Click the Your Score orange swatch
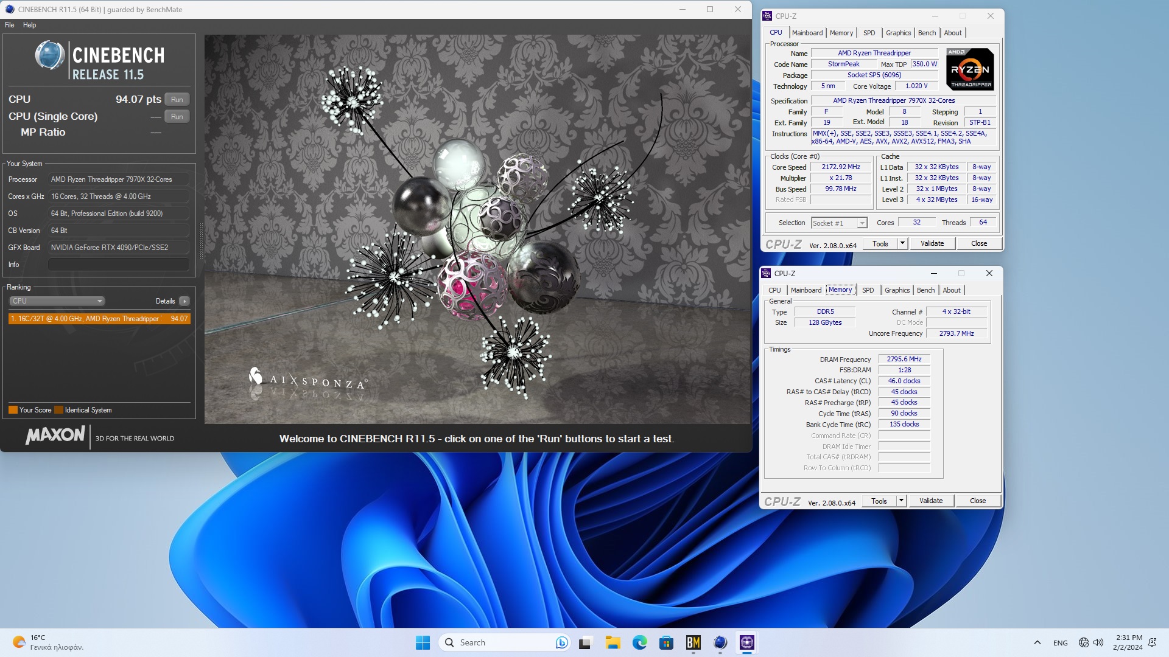This screenshot has height=657, width=1169. [13, 410]
